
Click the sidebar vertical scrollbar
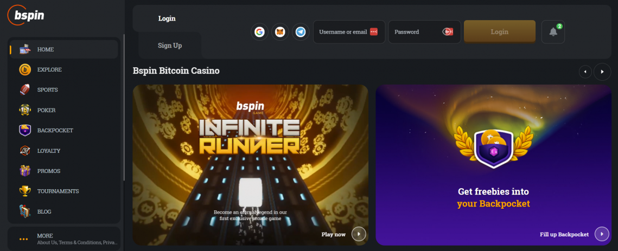[124, 107]
